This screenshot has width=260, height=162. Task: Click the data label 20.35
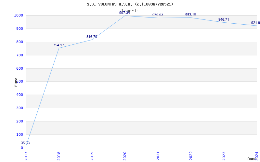(26, 142)
